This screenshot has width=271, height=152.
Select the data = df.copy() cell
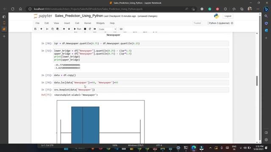[x=141, y=75]
